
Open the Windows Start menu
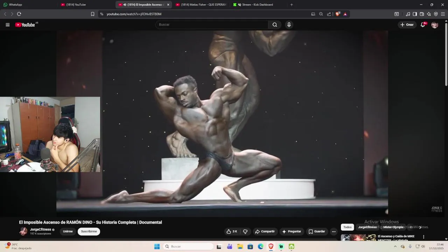pyautogui.click(x=157, y=246)
